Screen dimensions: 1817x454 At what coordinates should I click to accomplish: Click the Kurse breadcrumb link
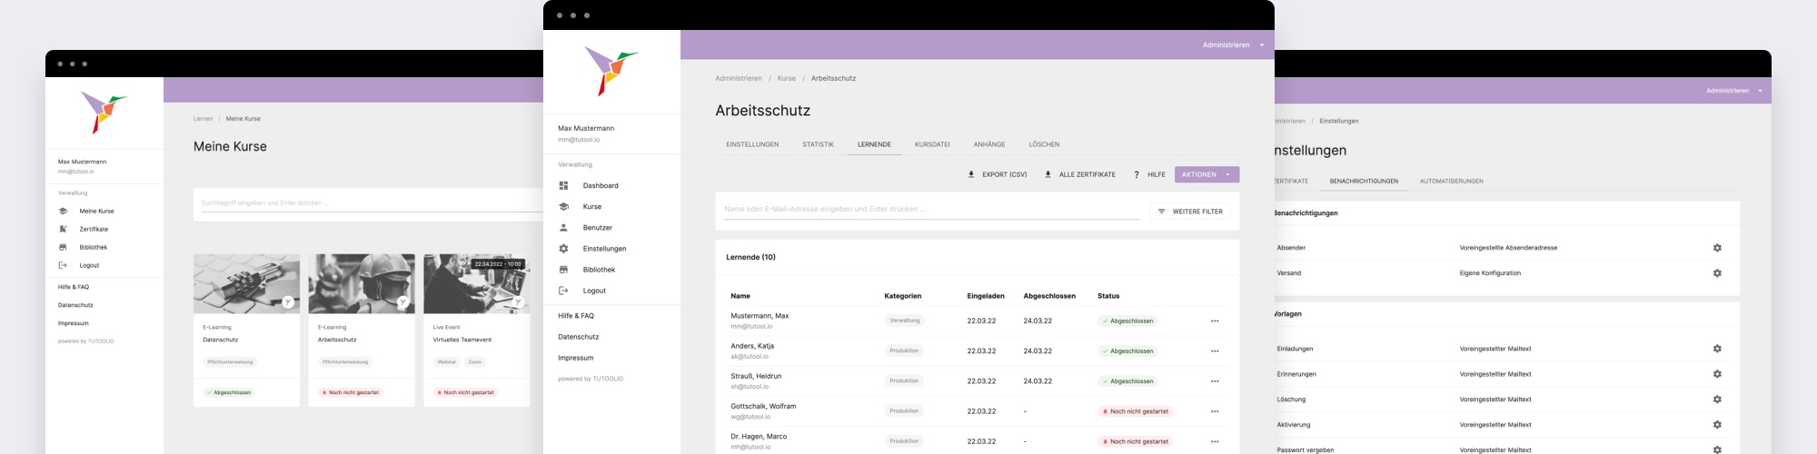coord(787,78)
